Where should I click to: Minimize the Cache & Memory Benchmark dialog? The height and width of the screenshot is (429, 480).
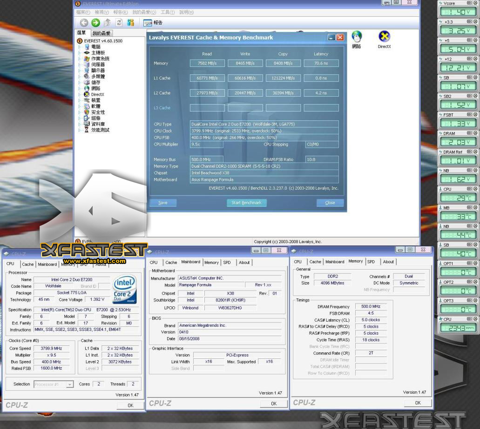click(331, 37)
